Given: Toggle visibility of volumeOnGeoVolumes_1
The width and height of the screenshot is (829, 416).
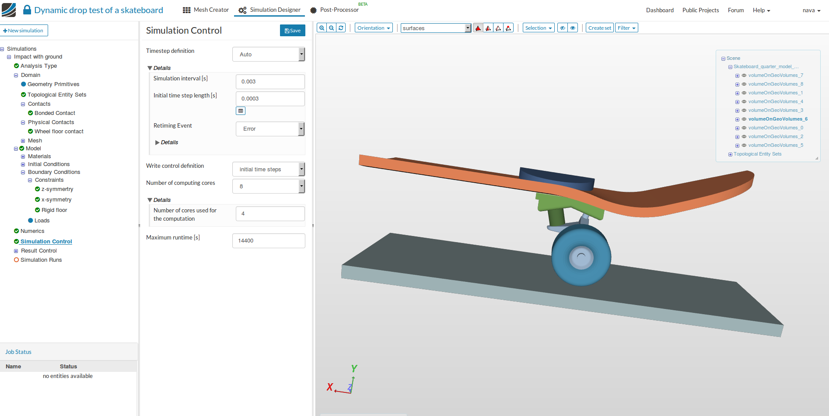Looking at the screenshot, I should [744, 93].
